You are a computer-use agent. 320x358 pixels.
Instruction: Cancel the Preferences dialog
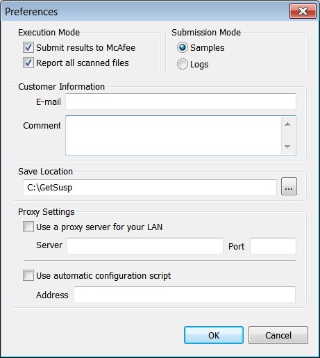tap(278, 335)
